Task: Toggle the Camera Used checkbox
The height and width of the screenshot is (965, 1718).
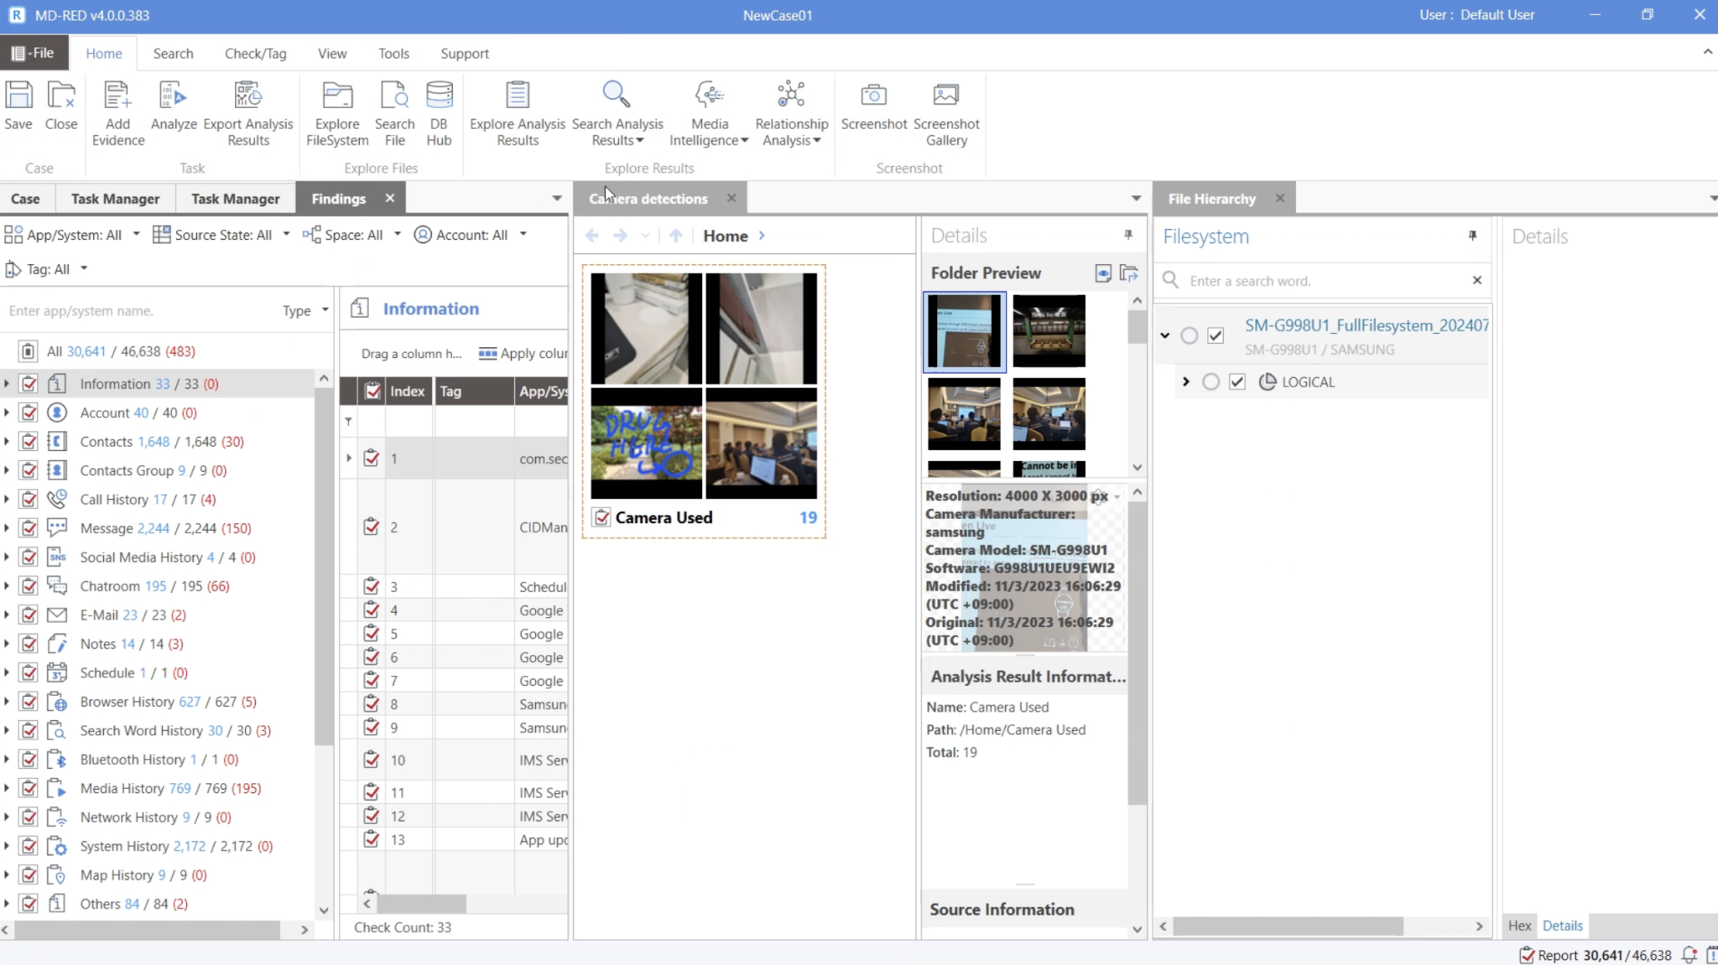Action: pyautogui.click(x=601, y=517)
